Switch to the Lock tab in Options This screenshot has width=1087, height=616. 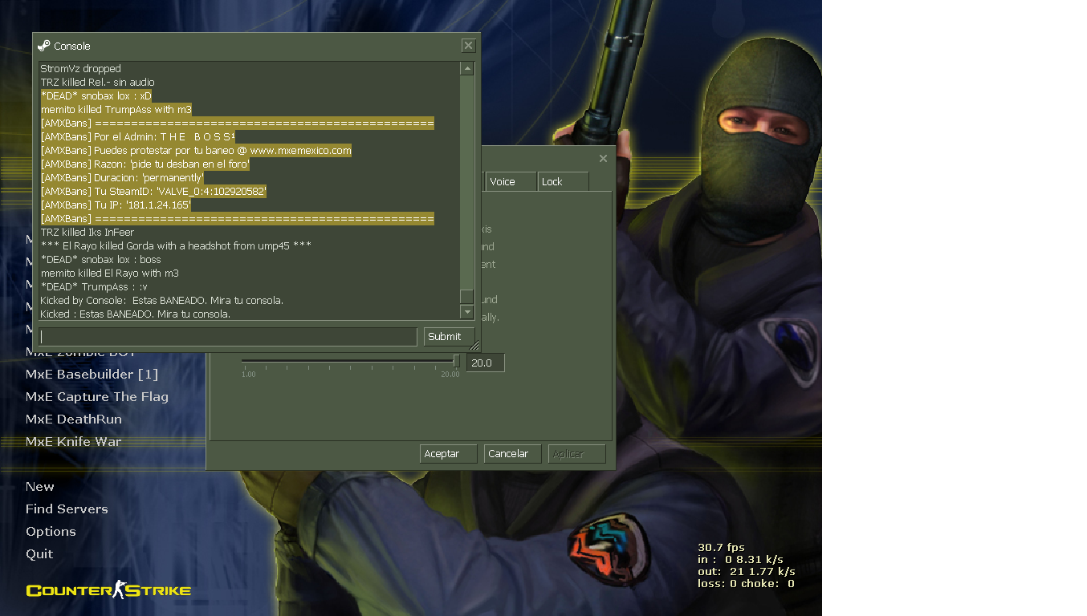tap(563, 181)
